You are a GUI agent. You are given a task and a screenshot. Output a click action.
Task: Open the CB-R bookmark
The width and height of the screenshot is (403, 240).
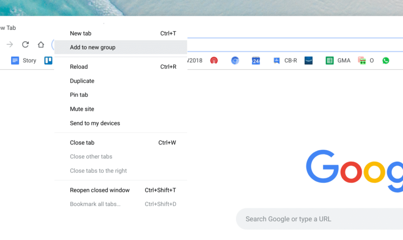click(285, 60)
